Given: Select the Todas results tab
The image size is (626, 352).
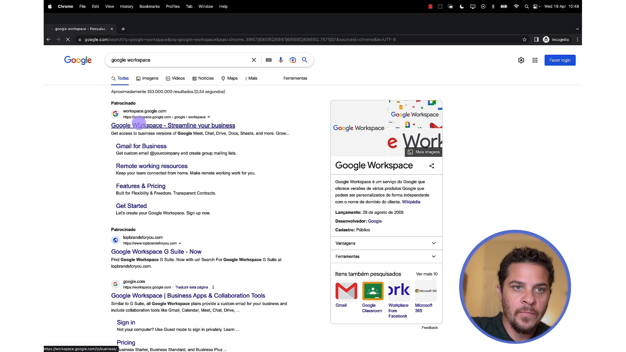Looking at the screenshot, I should 120,78.
